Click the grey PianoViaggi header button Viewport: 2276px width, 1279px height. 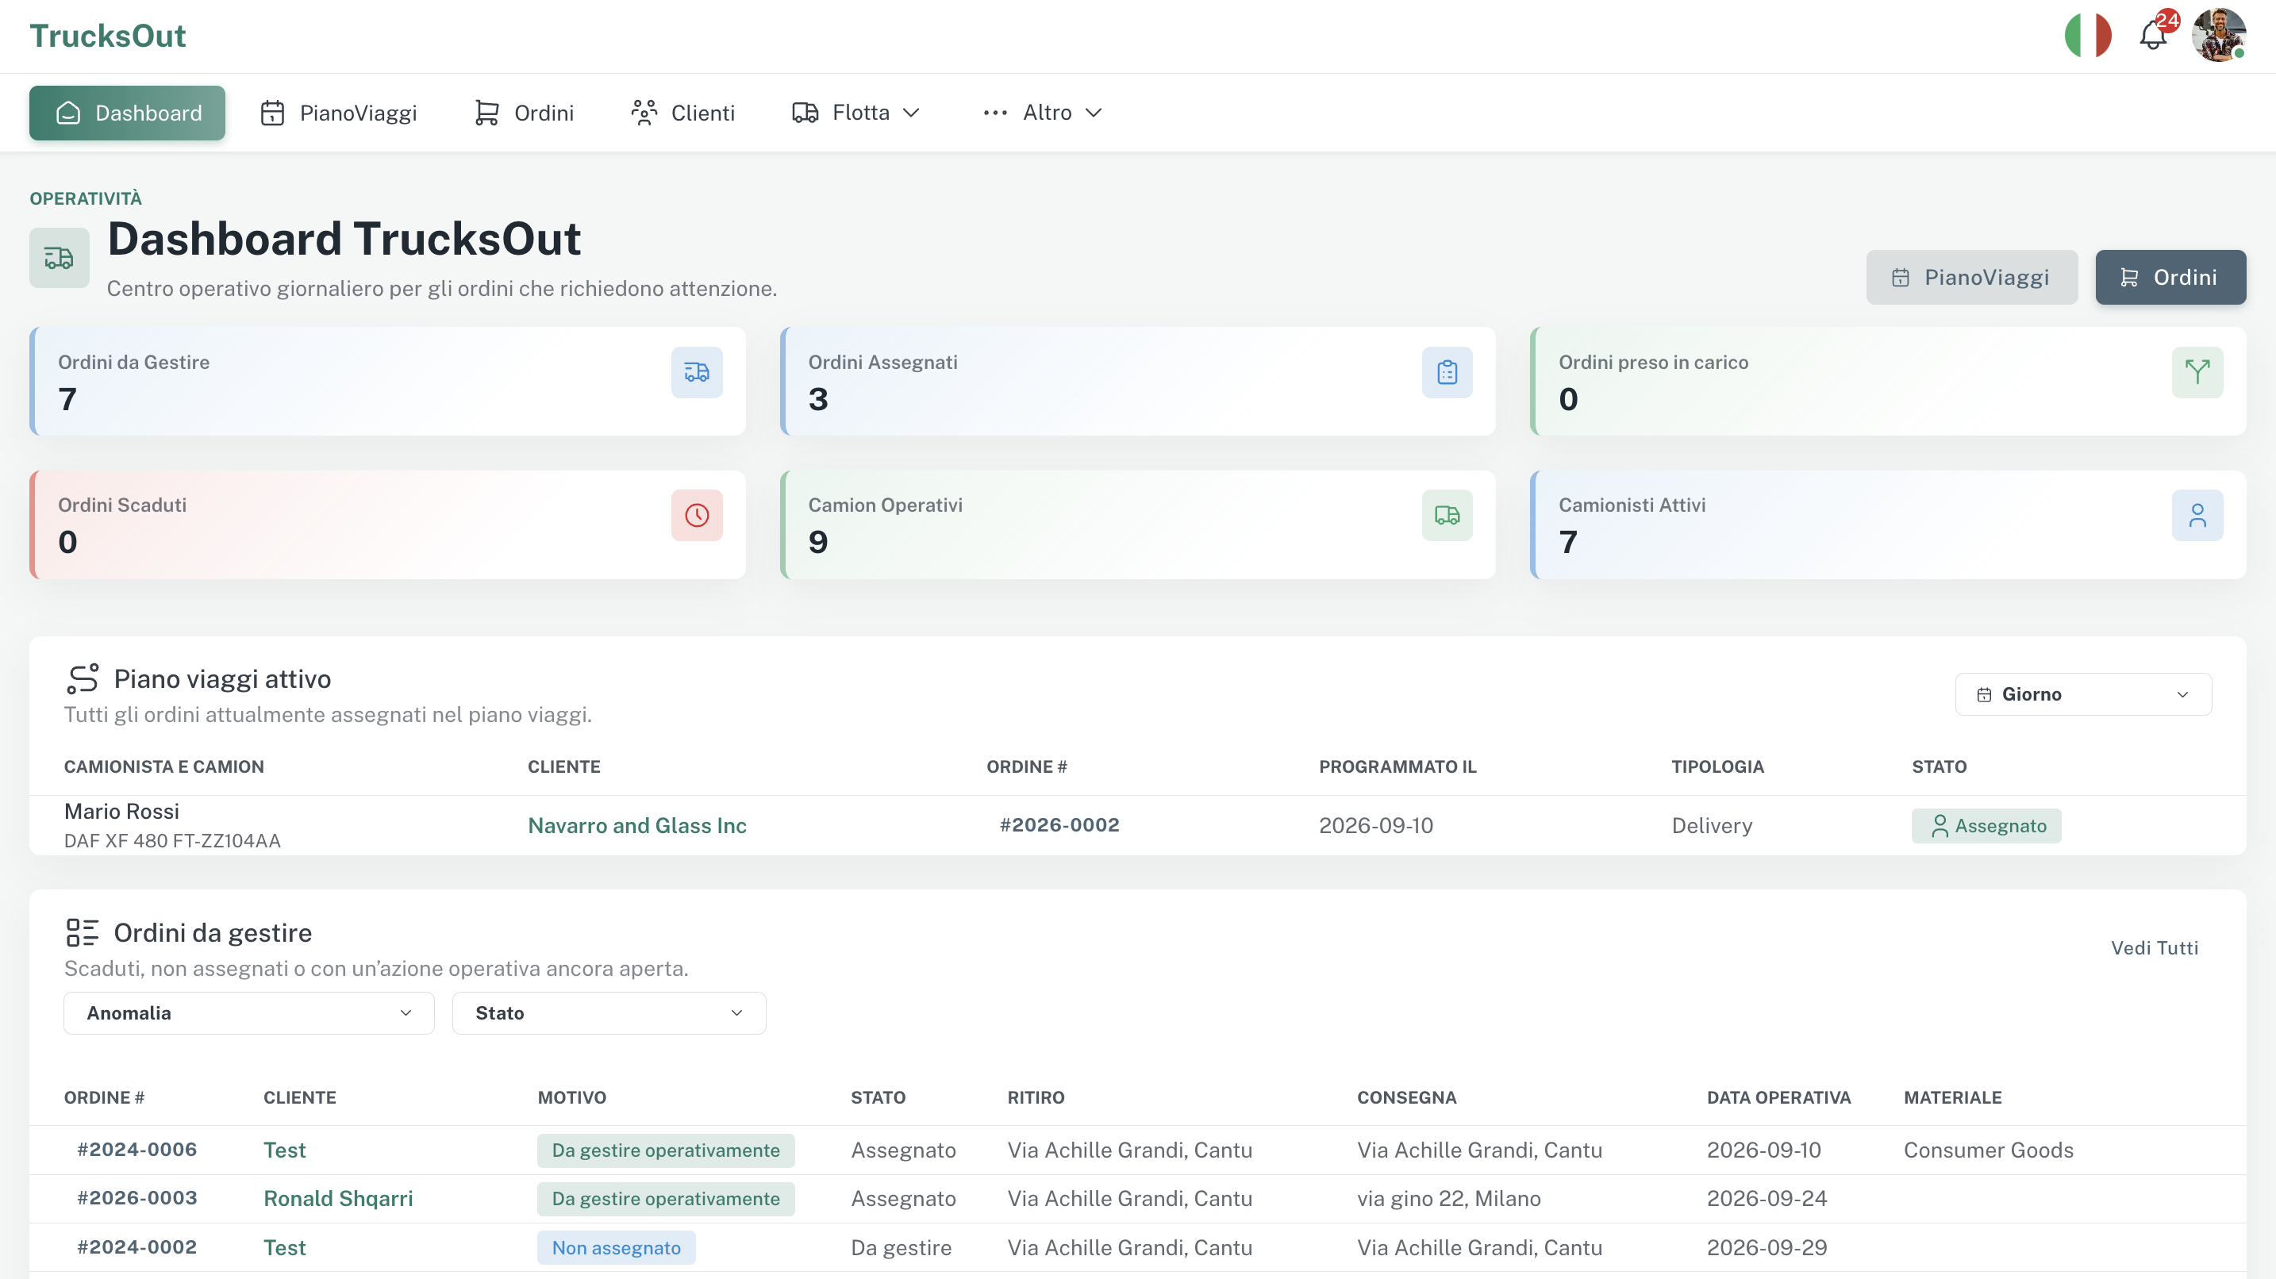click(1970, 278)
